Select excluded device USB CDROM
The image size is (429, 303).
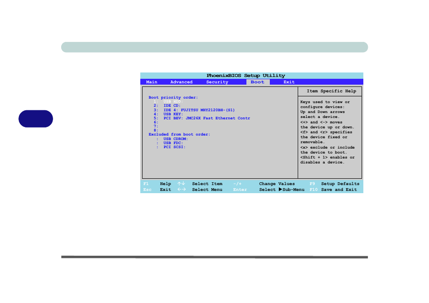[x=172, y=139]
